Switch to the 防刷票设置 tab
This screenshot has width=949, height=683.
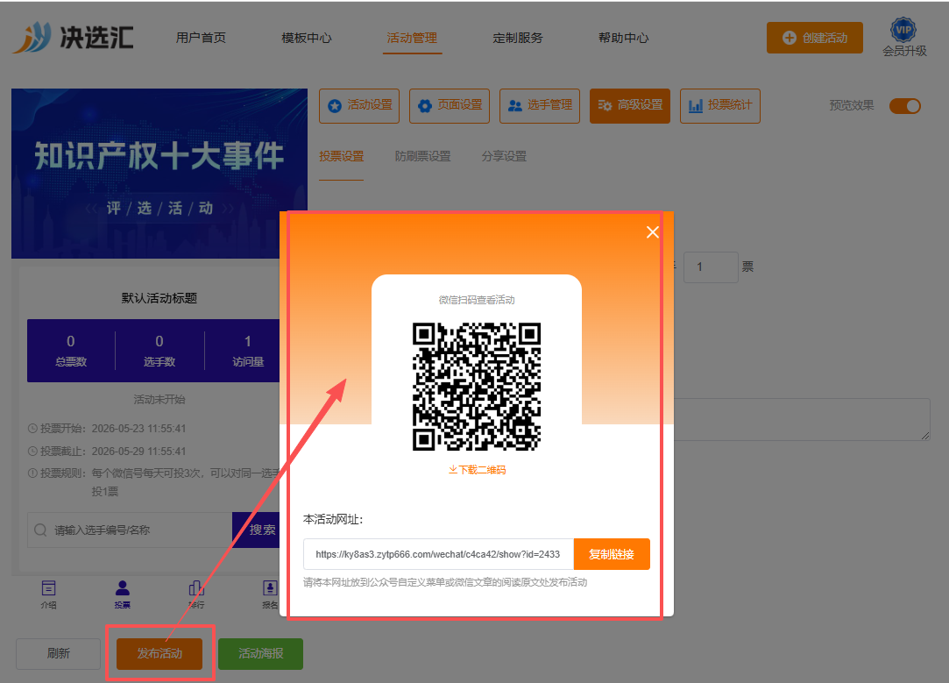tap(422, 156)
